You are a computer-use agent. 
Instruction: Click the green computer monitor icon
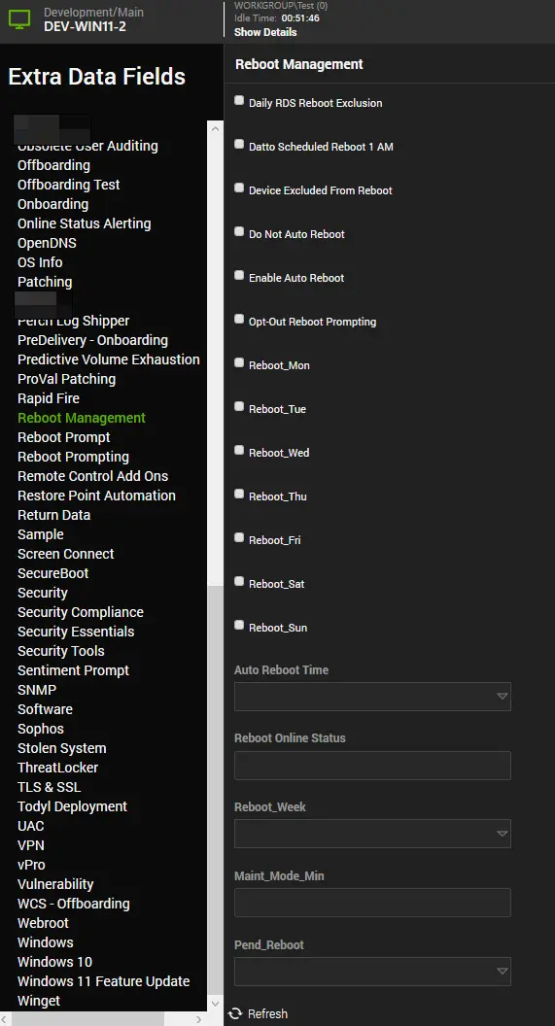coord(19,19)
